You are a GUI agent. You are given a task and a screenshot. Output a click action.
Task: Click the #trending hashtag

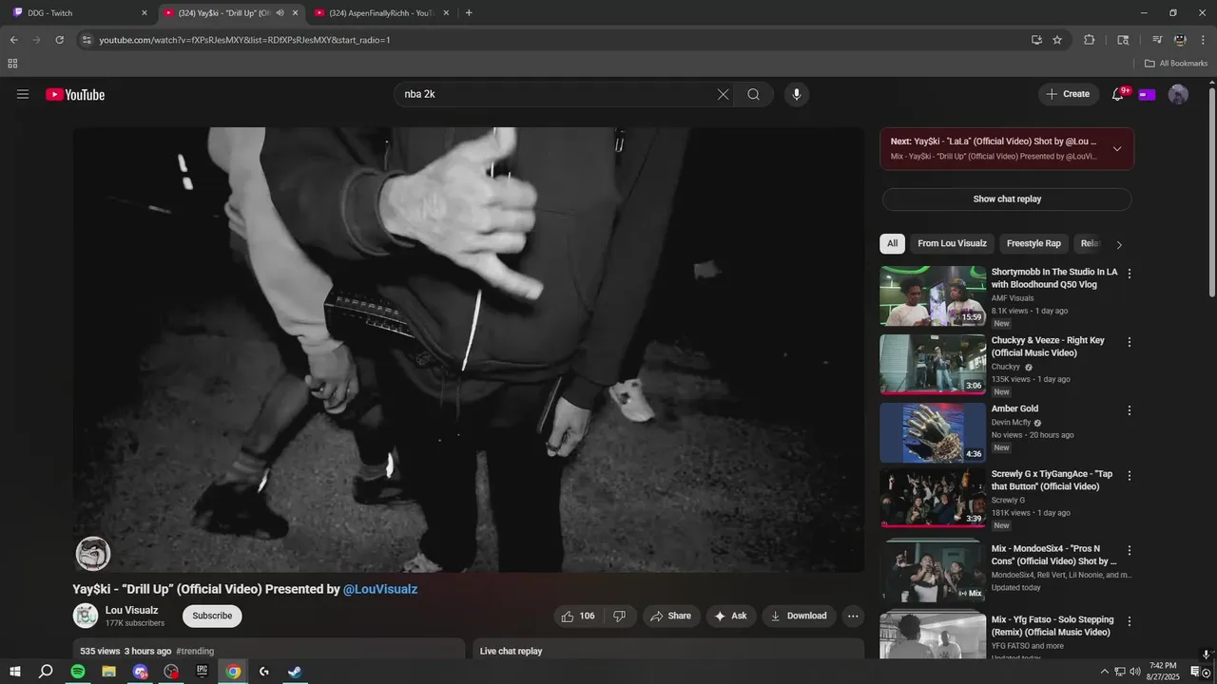[x=195, y=651]
